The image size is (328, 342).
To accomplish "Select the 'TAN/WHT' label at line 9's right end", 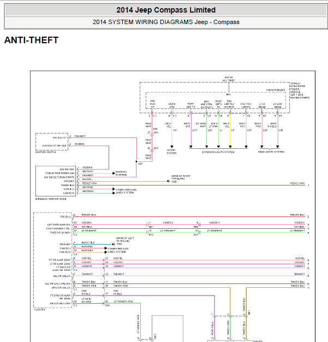I will (299, 274).
